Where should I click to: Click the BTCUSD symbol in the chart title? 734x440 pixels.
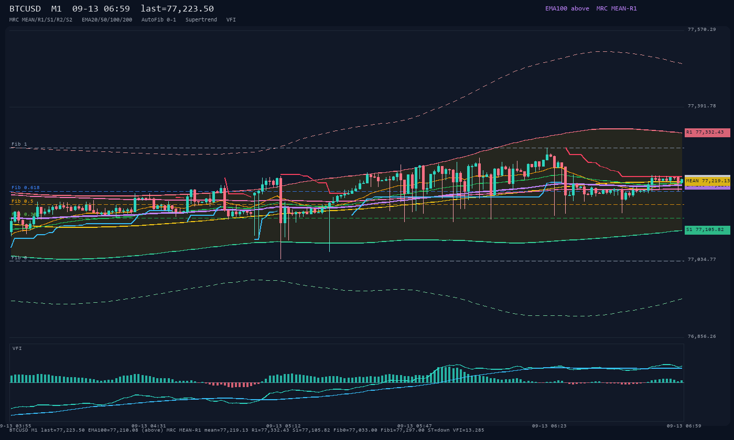(x=25, y=9)
